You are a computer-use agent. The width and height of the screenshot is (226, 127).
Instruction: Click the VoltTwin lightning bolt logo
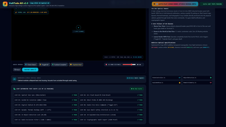tap(5, 4)
